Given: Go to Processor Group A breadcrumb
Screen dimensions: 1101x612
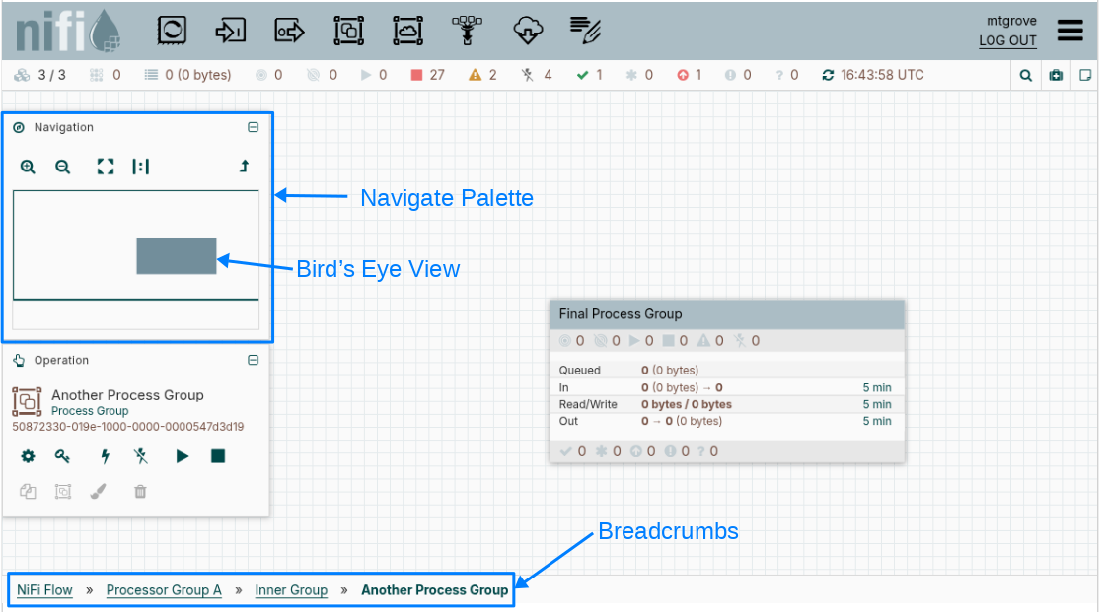Looking at the screenshot, I should (164, 590).
